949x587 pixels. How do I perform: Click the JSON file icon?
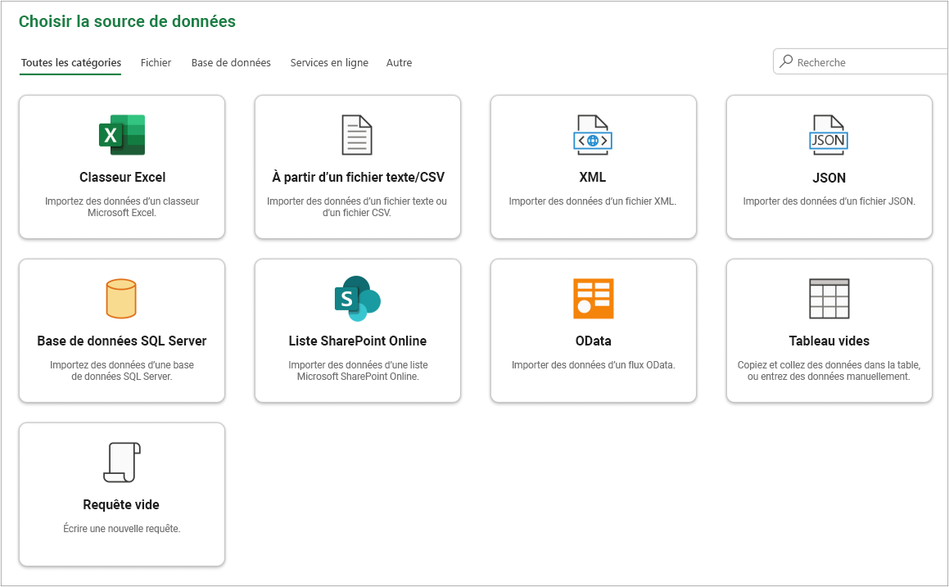coord(829,135)
